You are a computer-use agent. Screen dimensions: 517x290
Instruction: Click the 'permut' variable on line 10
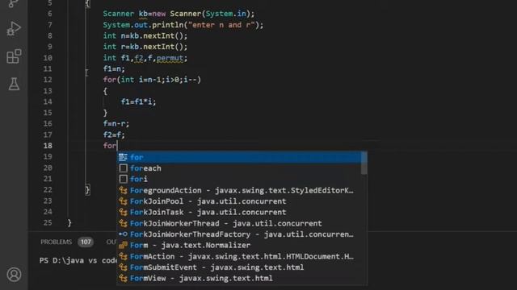pyautogui.click(x=170, y=58)
